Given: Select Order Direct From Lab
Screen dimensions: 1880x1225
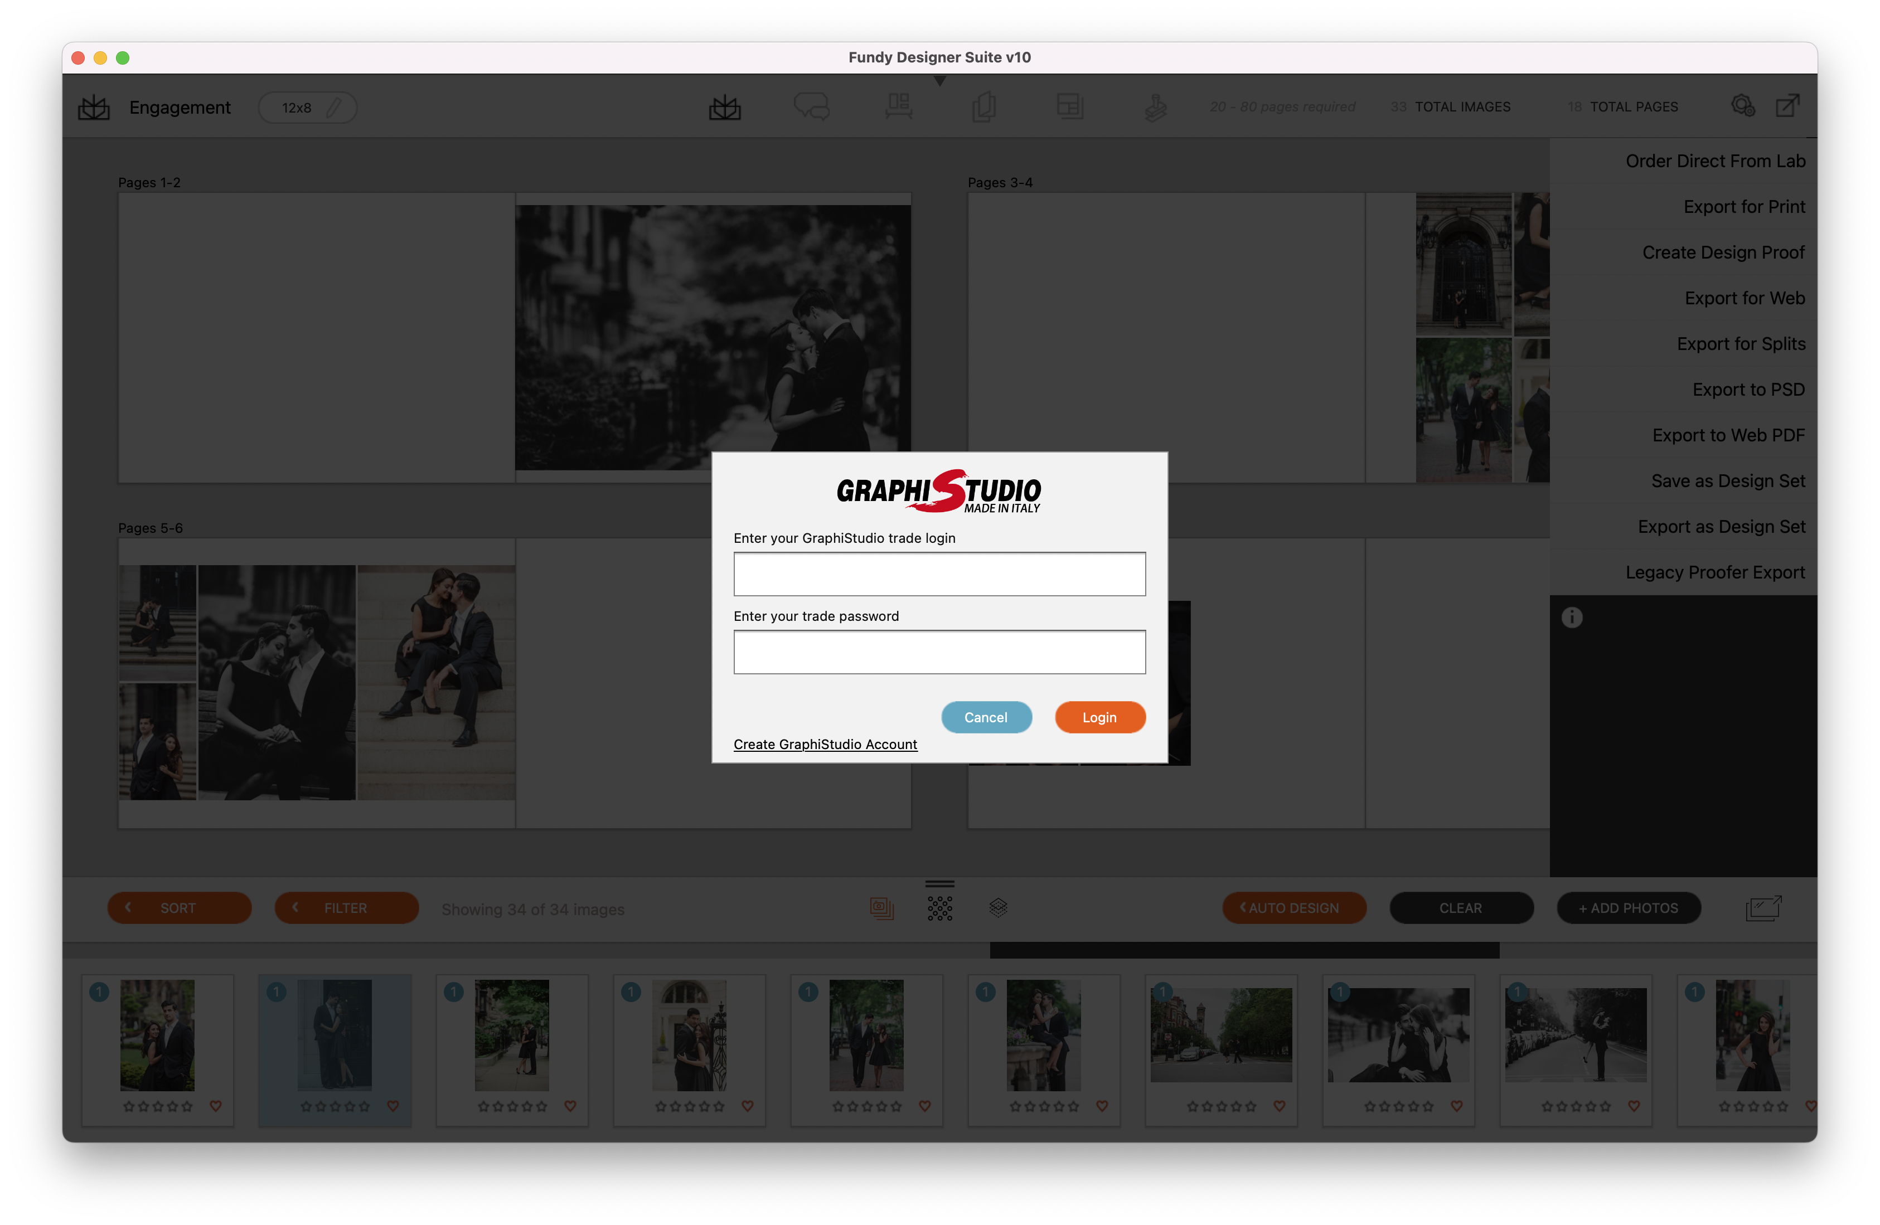Looking at the screenshot, I should [1683, 161].
